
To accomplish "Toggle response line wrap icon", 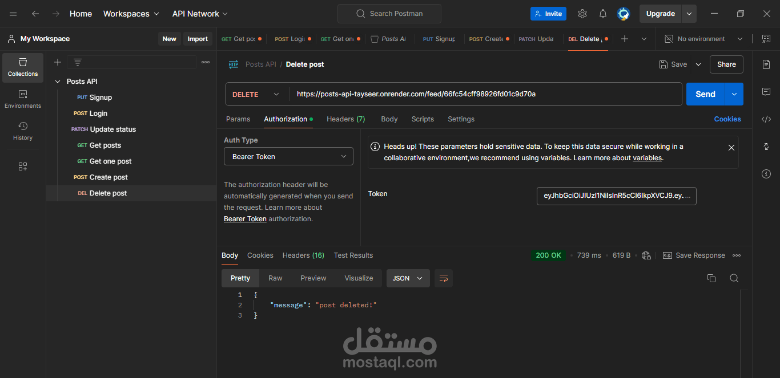I will tap(444, 278).
